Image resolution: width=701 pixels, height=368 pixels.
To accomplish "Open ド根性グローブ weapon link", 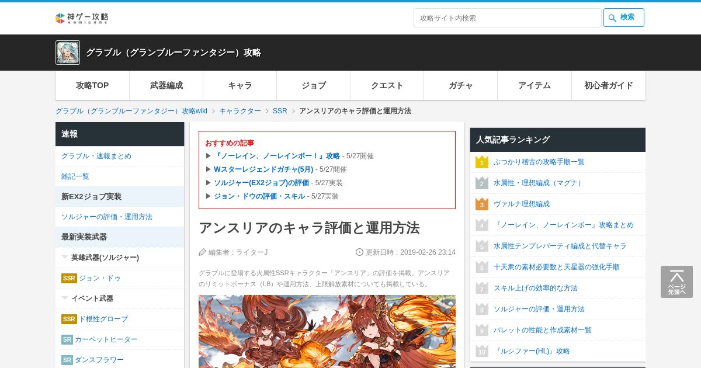I will 103,319.
